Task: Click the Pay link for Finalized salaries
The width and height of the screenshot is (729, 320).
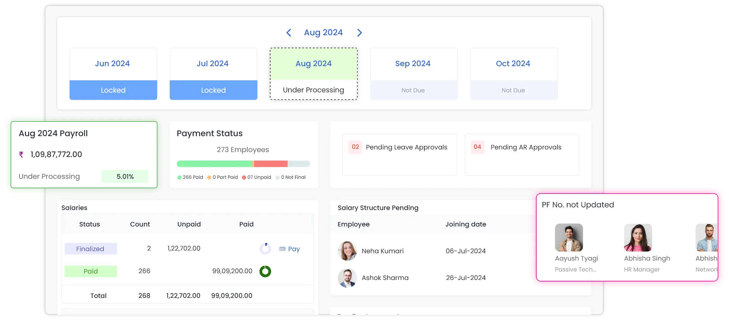Action: (x=294, y=249)
